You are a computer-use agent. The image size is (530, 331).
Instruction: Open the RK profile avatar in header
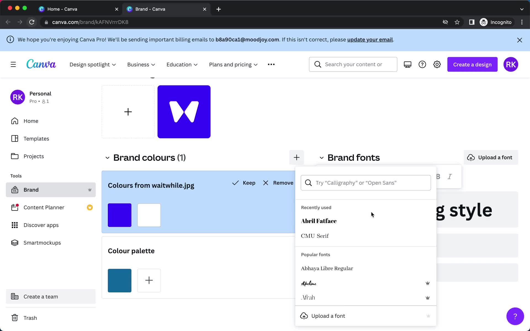tap(511, 65)
